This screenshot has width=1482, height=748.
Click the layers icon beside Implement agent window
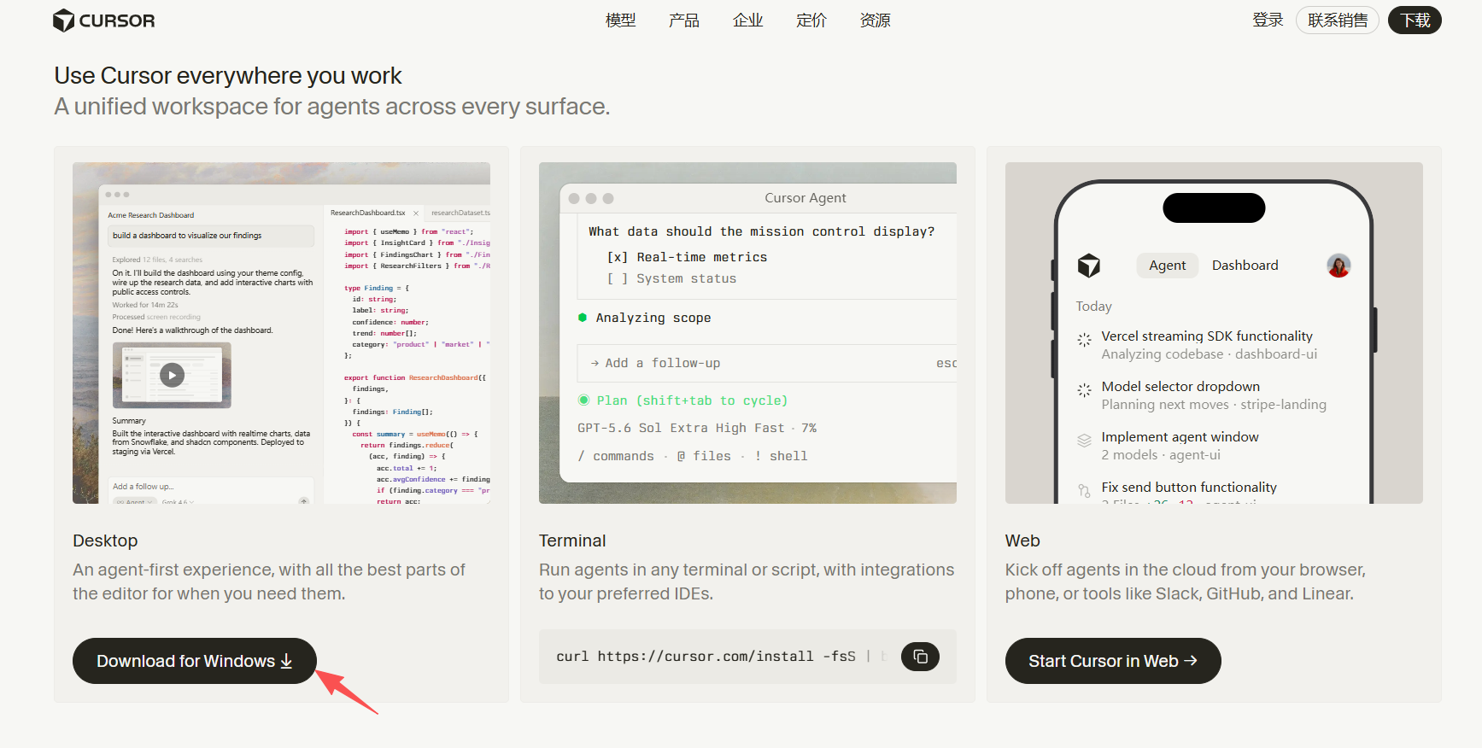(1084, 441)
